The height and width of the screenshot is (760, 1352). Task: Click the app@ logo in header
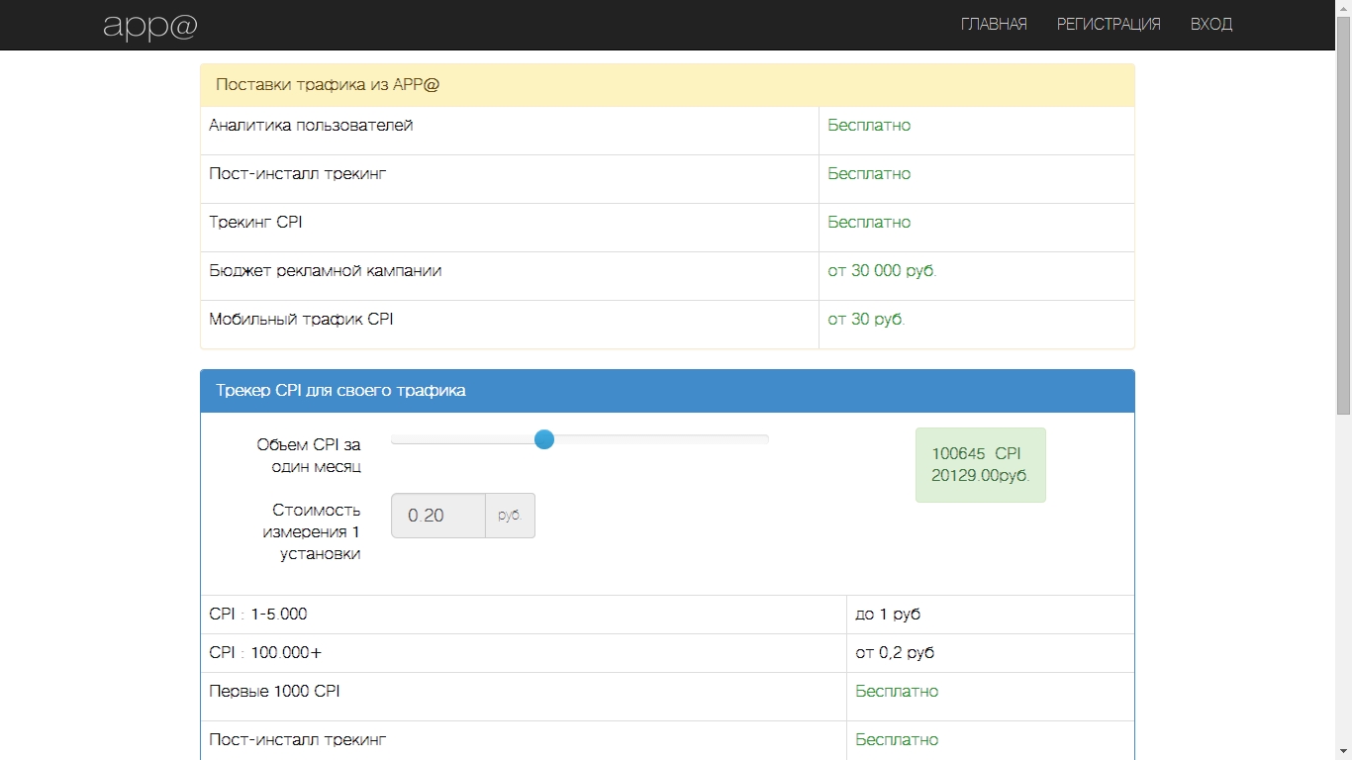pos(150,26)
